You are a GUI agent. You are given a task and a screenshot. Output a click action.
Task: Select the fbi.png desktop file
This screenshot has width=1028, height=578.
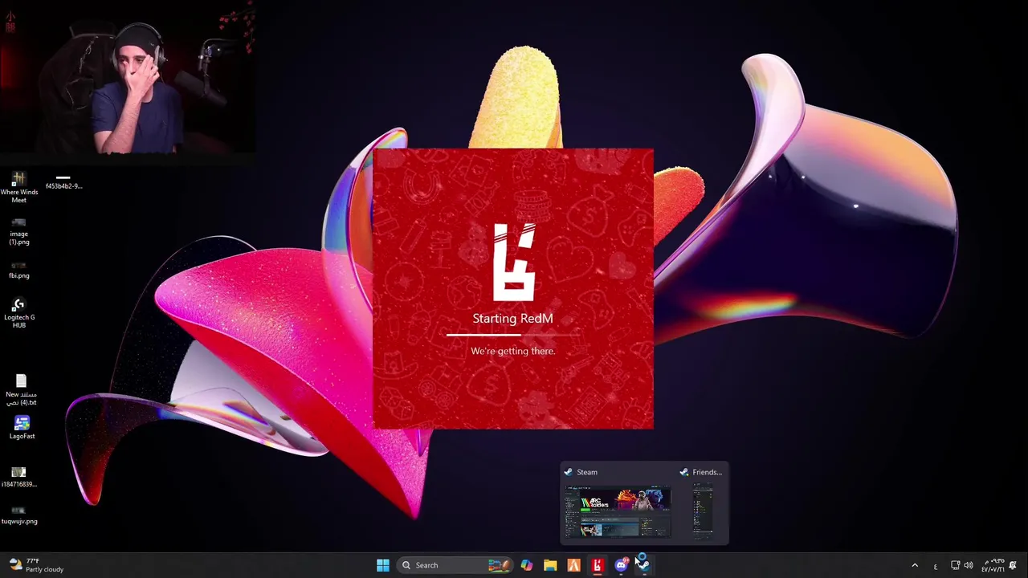pyautogui.click(x=18, y=270)
